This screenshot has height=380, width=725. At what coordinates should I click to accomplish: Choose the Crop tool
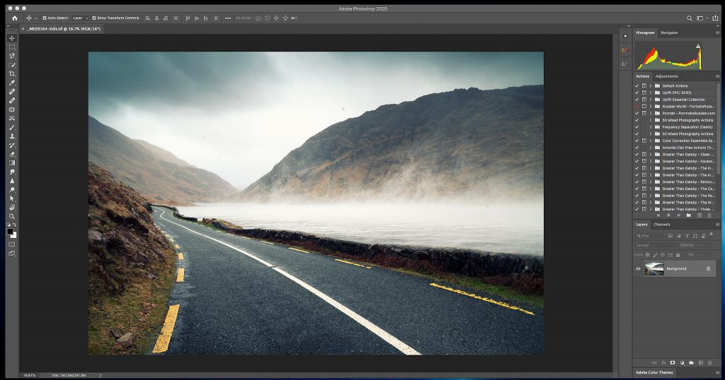pyautogui.click(x=12, y=73)
